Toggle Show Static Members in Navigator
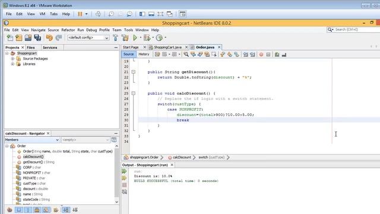 click(28, 210)
